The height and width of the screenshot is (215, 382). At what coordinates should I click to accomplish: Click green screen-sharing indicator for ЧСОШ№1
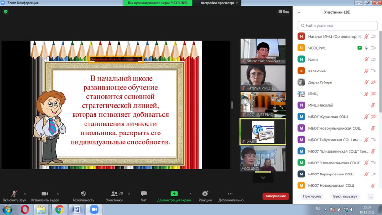(x=360, y=48)
